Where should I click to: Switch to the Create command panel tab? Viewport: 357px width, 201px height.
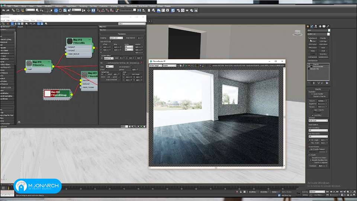pyautogui.click(x=308, y=26)
